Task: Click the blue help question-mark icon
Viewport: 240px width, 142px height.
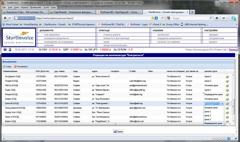Action: tap(5, 50)
